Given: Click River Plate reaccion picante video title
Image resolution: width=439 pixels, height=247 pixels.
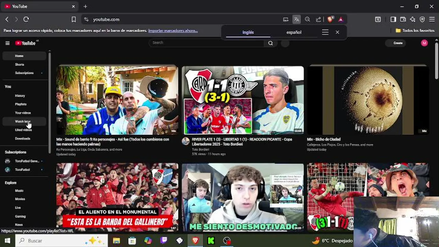Looking at the screenshot, I should [x=242, y=142].
